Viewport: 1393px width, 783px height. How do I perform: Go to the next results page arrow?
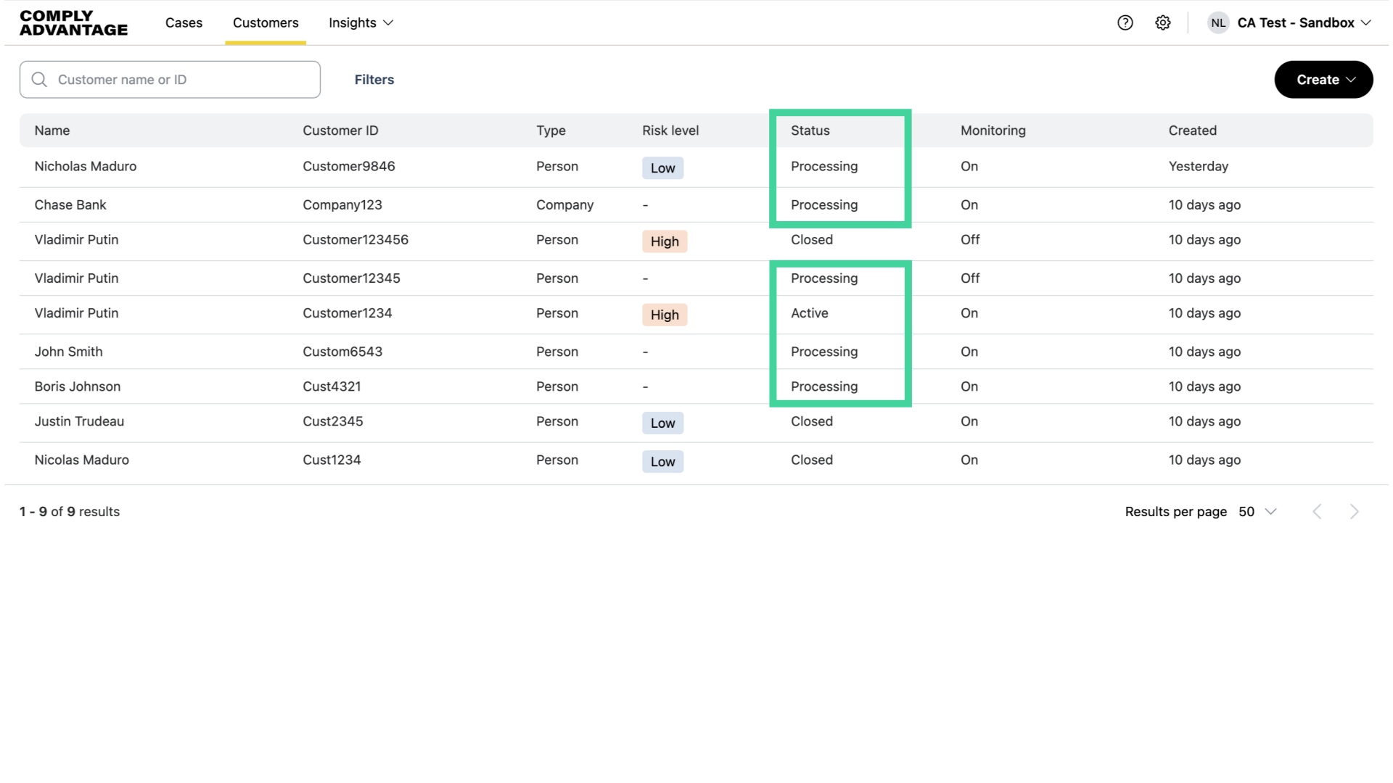point(1355,511)
